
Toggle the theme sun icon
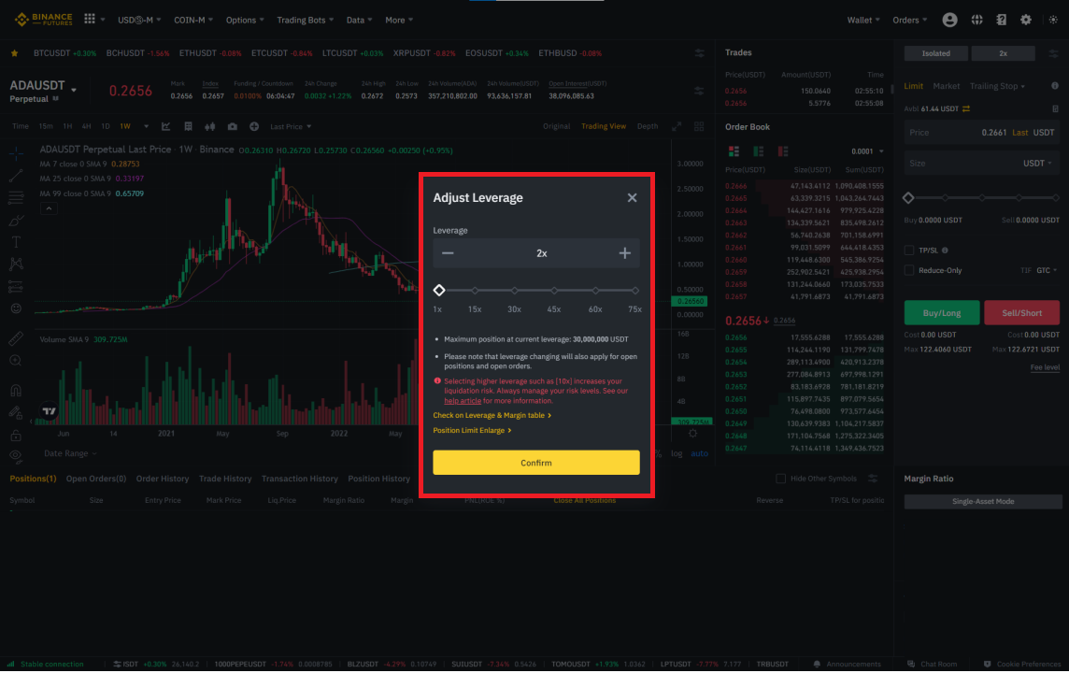point(1053,20)
